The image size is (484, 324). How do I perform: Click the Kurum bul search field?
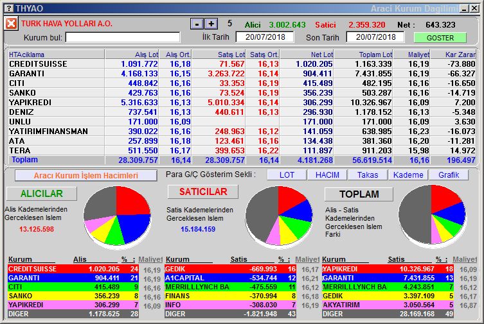coord(123,37)
